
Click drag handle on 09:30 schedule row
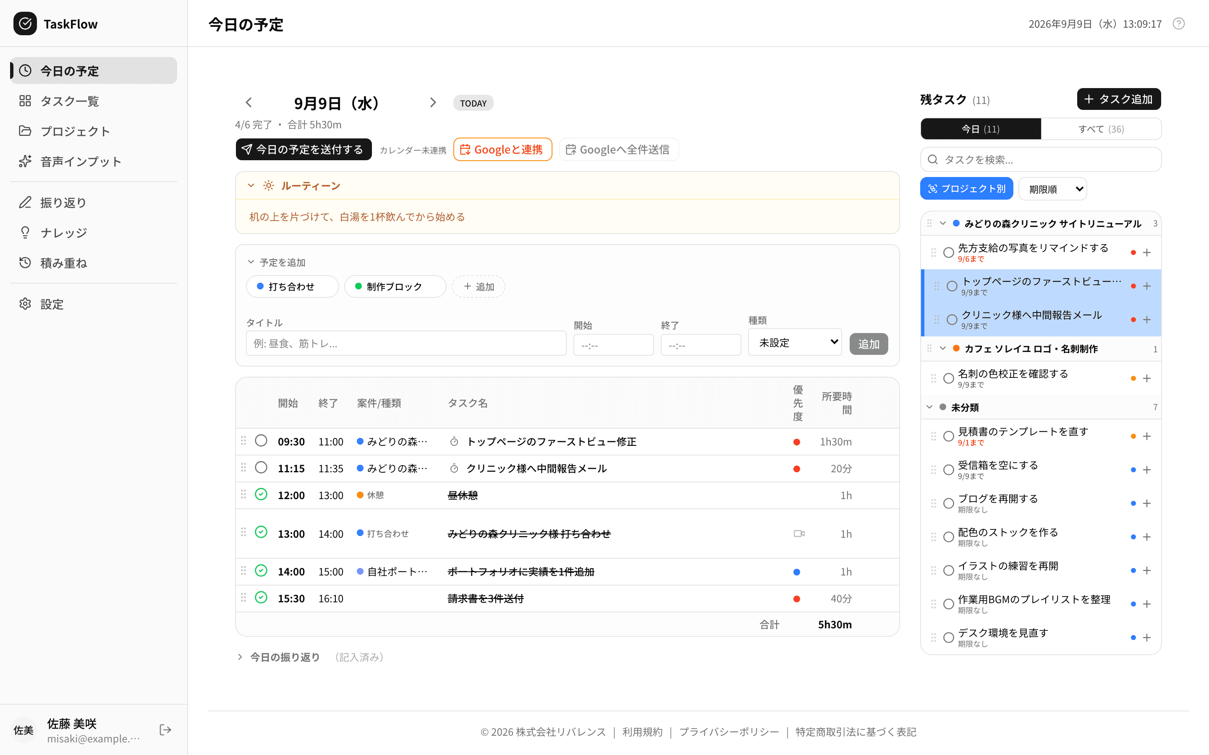[243, 440]
